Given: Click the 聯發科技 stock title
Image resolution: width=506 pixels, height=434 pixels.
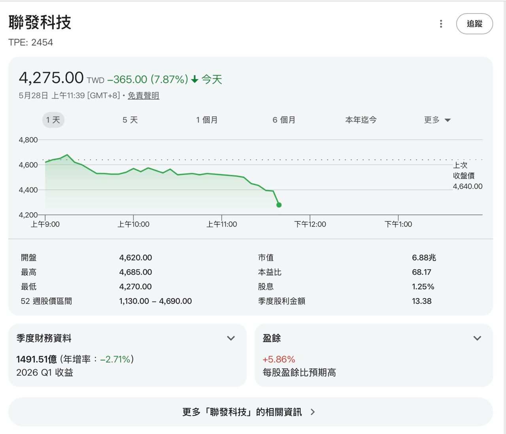Looking at the screenshot, I should coord(40,22).
